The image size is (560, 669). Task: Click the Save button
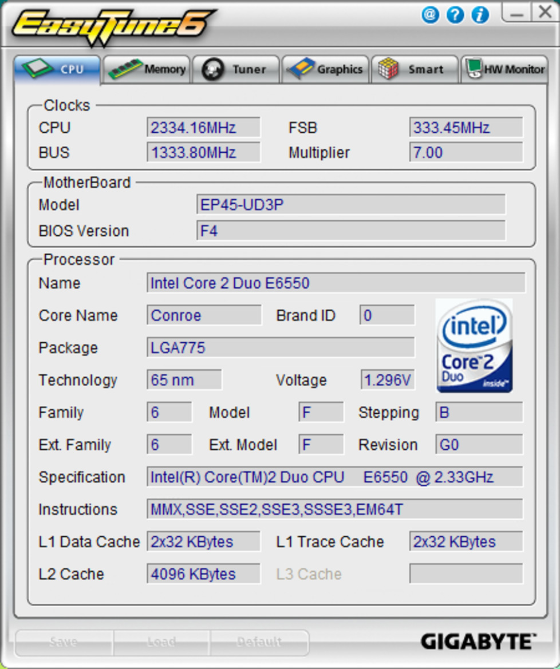click(x=64, y=642)
